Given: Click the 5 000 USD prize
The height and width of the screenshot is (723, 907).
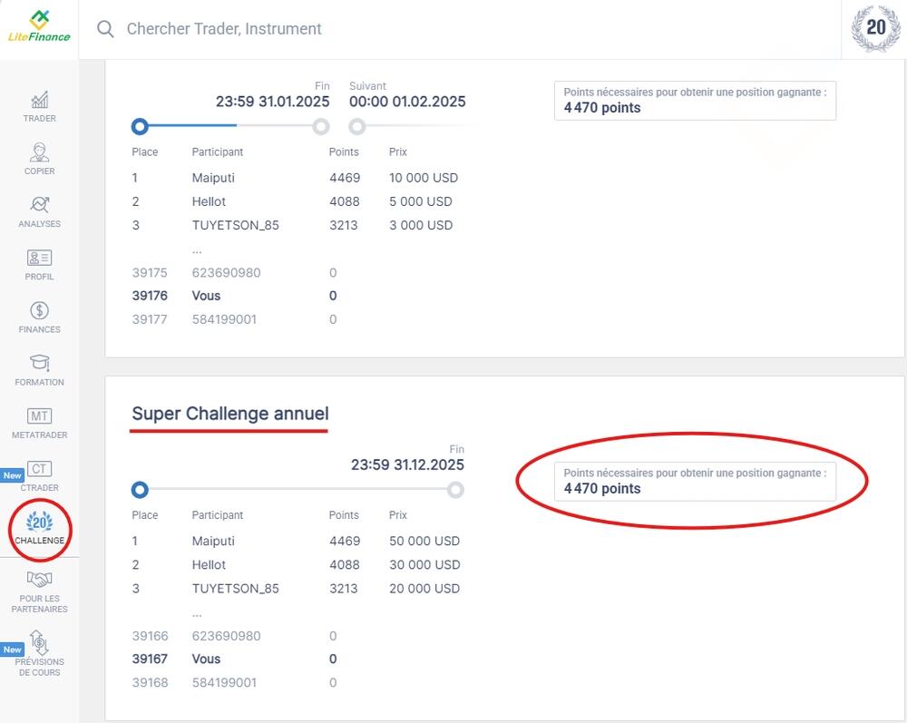Looking at the screenshot, I should pos(421,202).
